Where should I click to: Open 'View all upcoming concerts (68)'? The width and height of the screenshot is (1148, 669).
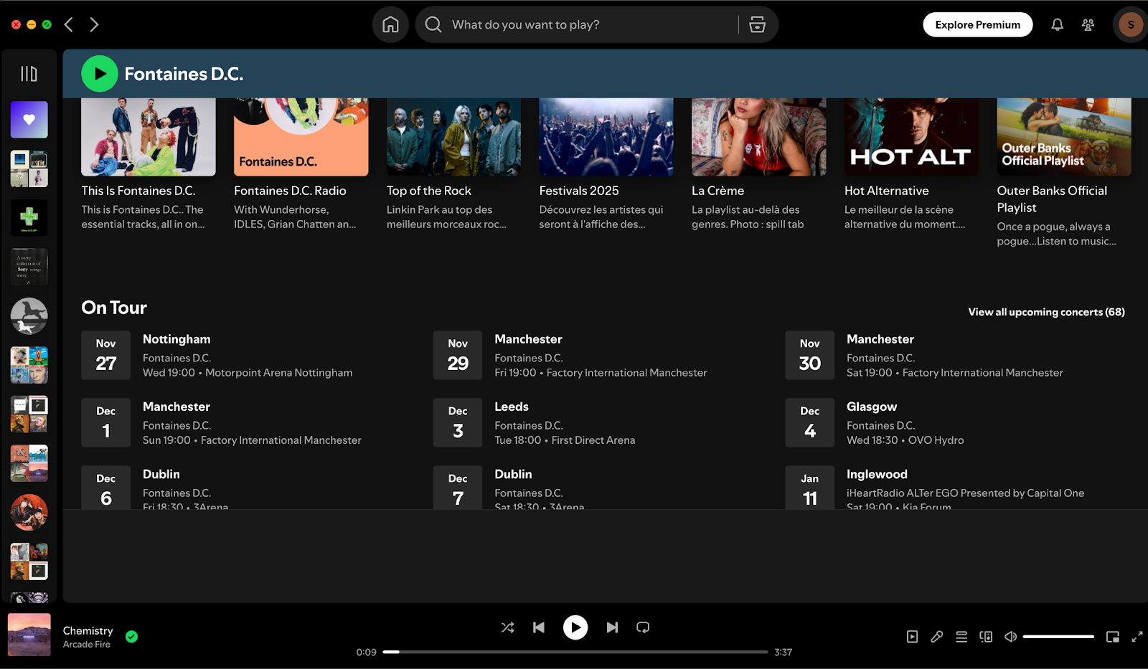coord(1047,312)
